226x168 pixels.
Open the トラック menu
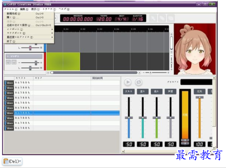coord(49,9)
